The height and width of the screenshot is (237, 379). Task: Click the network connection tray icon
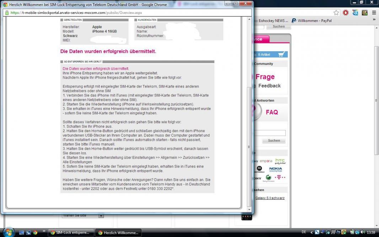pyautogui.click(x=357, y=232)
